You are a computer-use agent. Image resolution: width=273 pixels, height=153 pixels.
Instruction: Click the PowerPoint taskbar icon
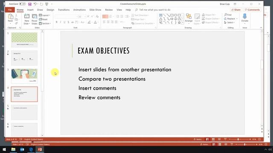click(40, 149)
